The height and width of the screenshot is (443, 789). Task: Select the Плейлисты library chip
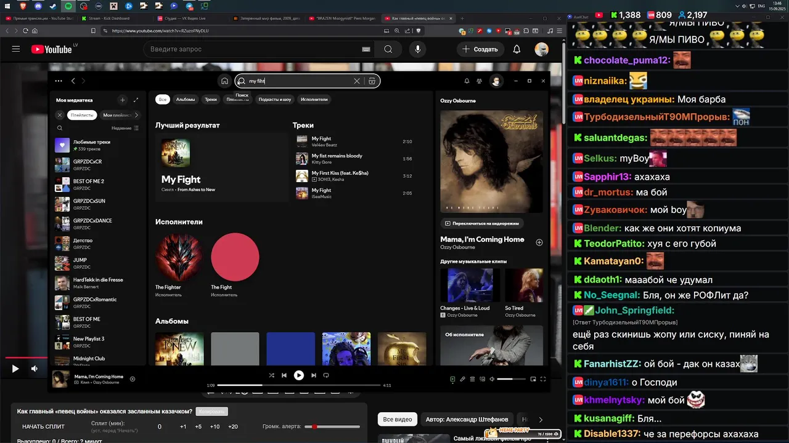coord(82,115)
